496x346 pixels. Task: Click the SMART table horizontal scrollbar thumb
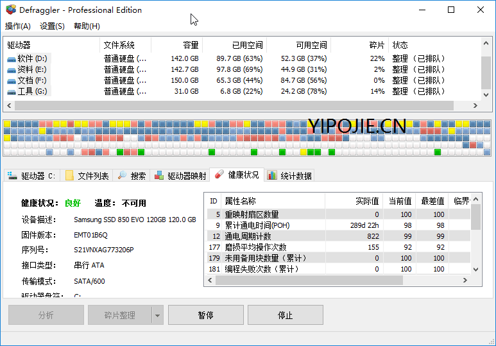click(309, 280)
